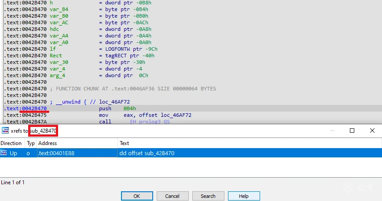
Task: Click the 'var_30' variable name
Action: tap(59, 62)
